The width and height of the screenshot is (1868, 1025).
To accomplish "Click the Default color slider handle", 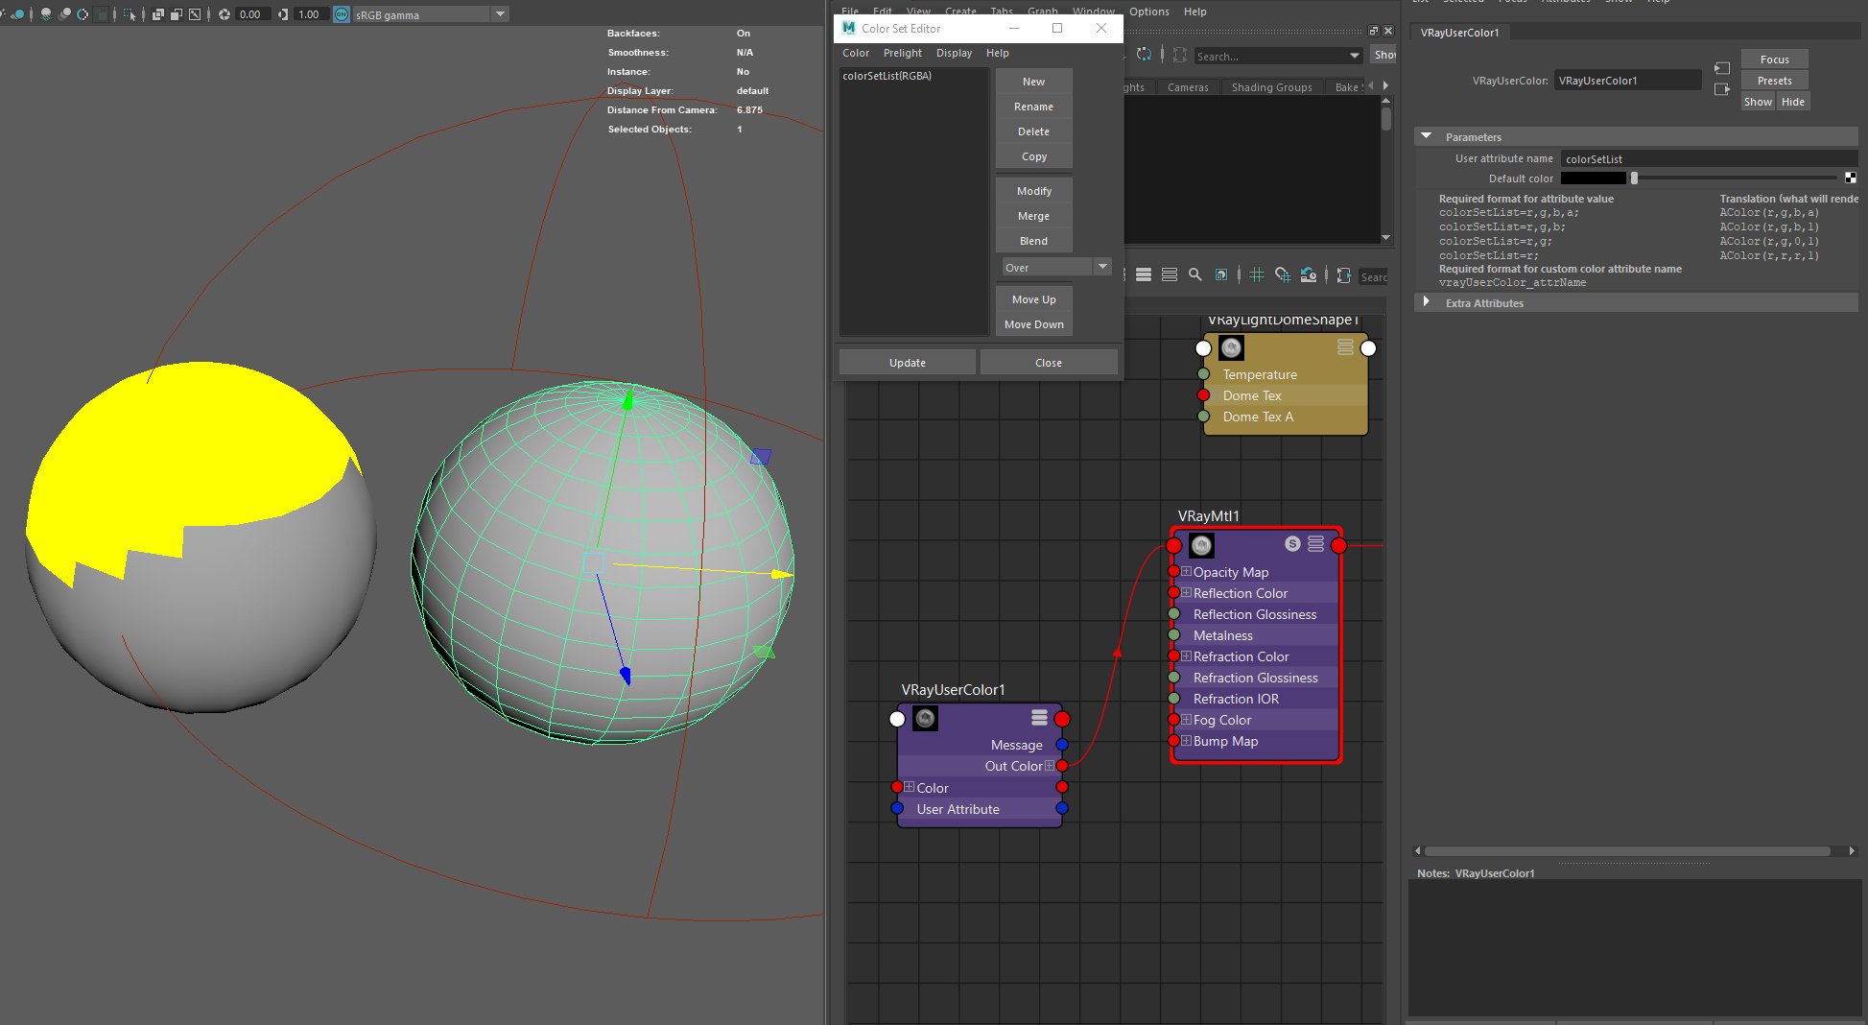I will point(1634,179).
